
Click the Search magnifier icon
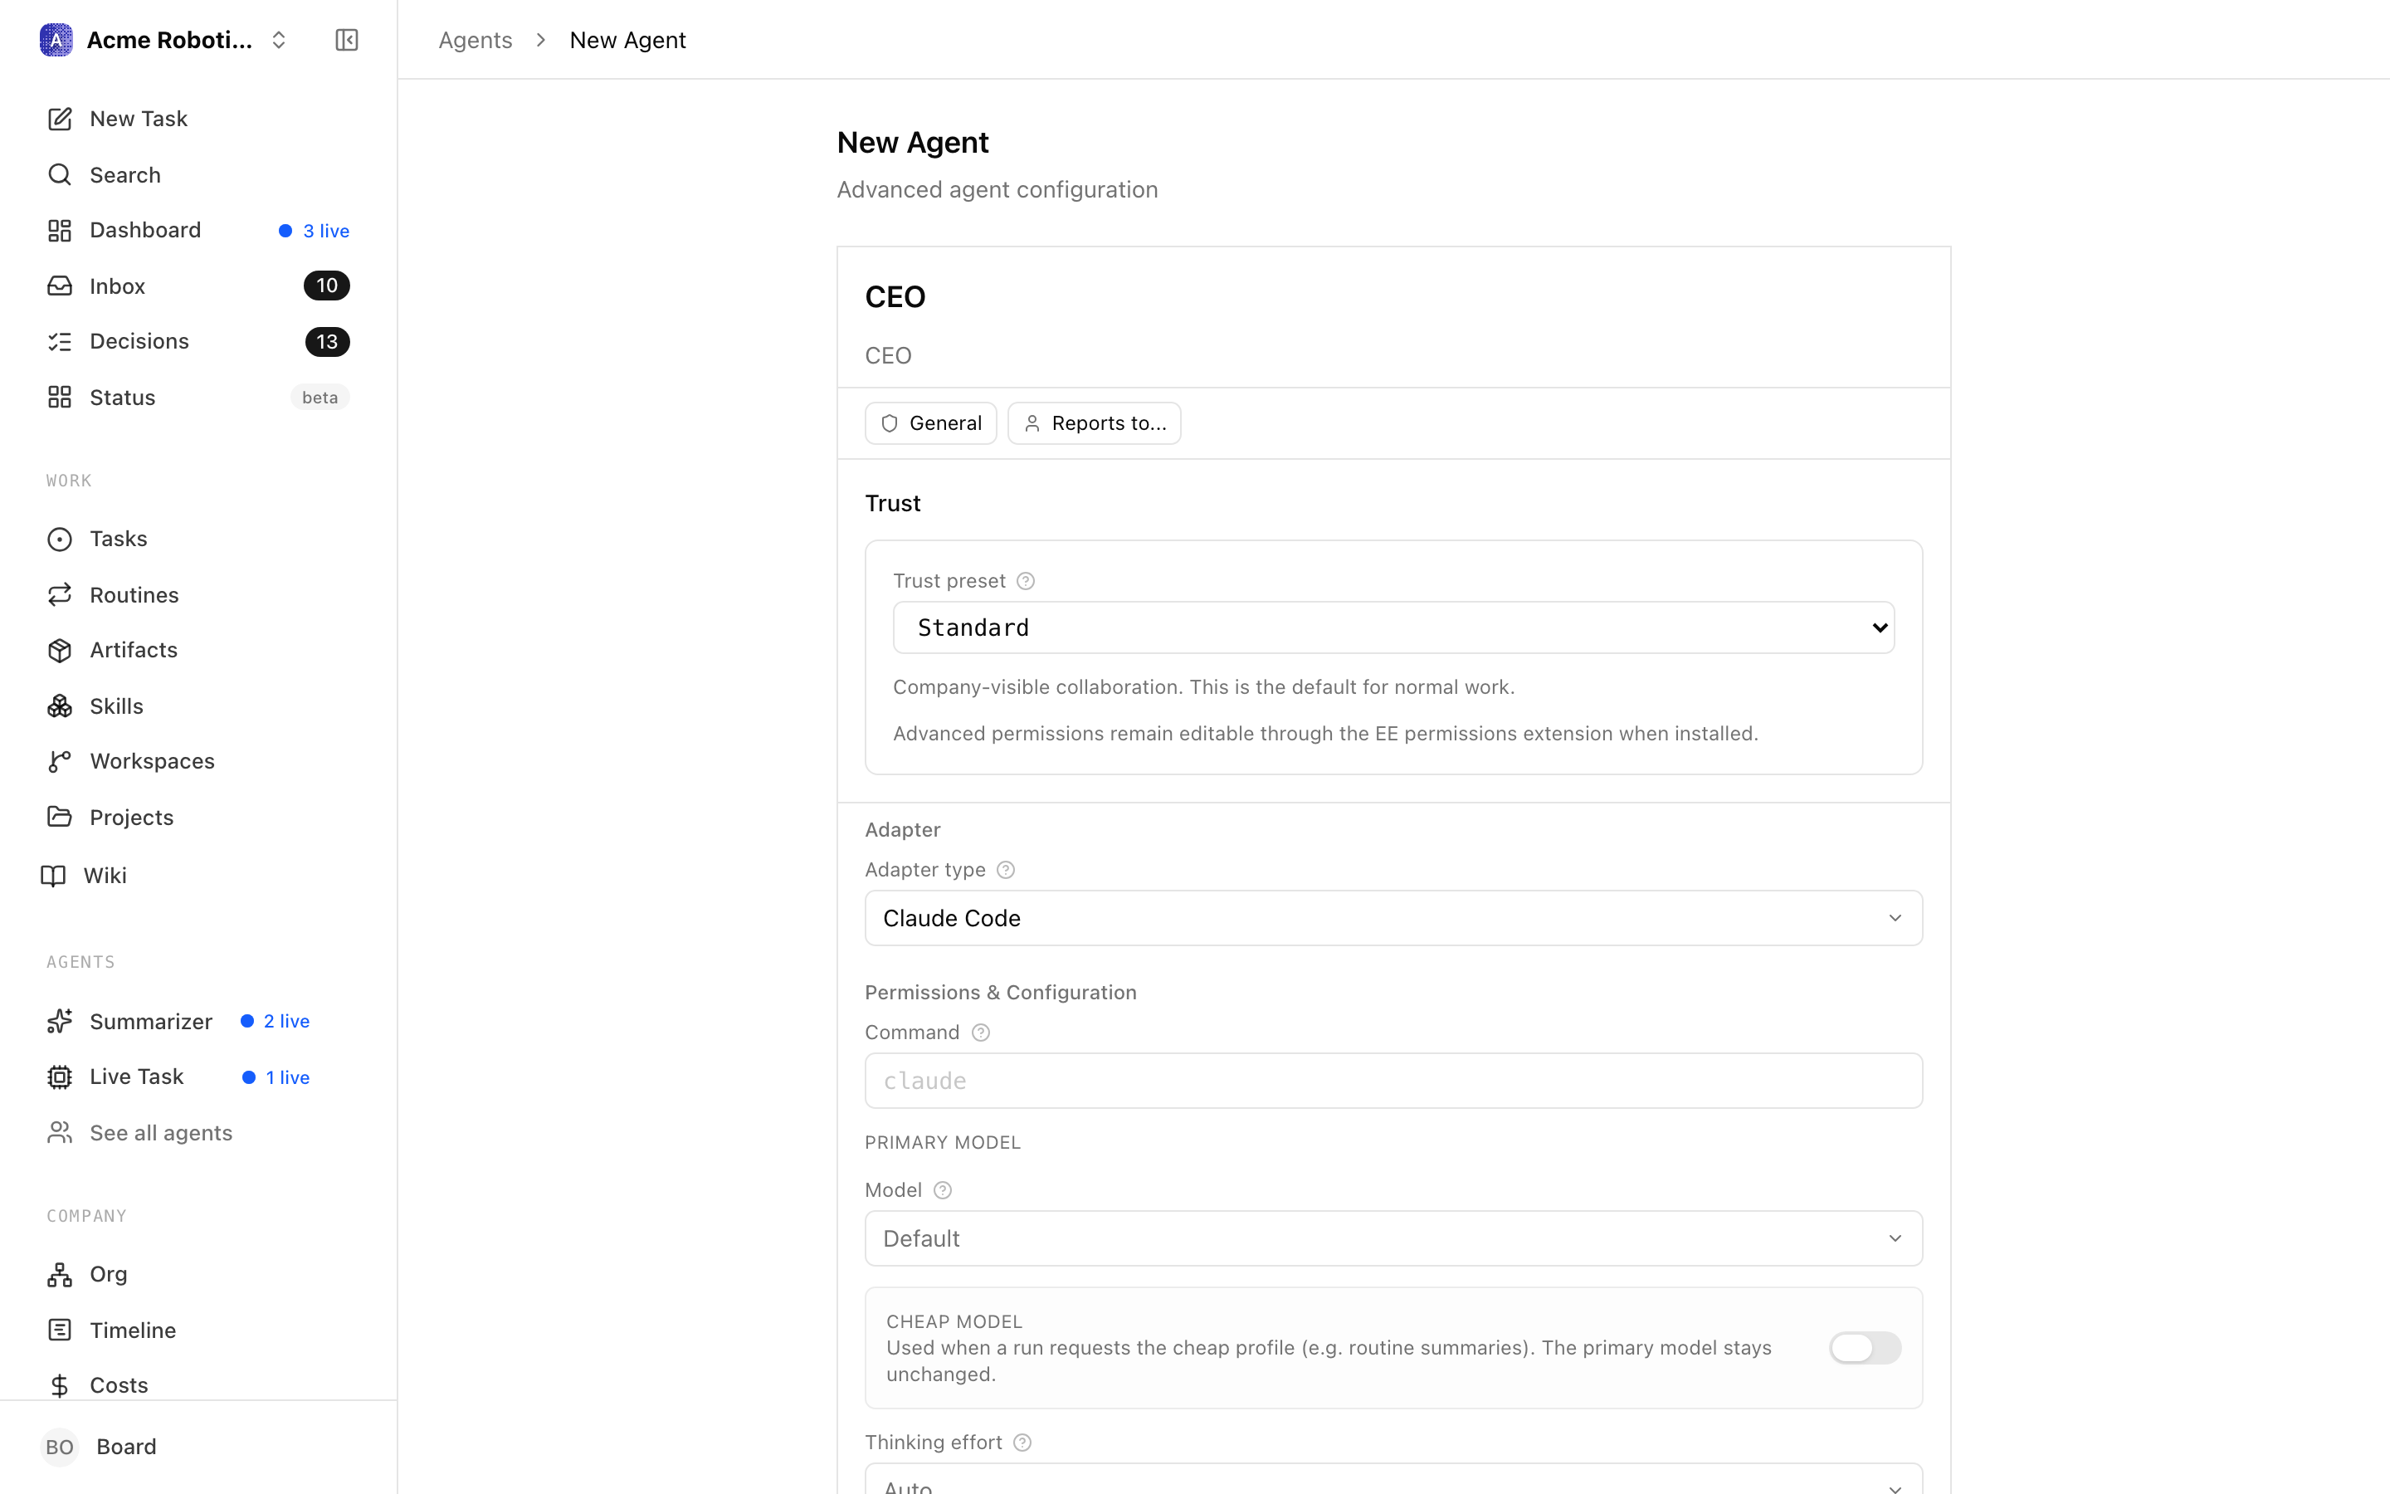point(59,175)
